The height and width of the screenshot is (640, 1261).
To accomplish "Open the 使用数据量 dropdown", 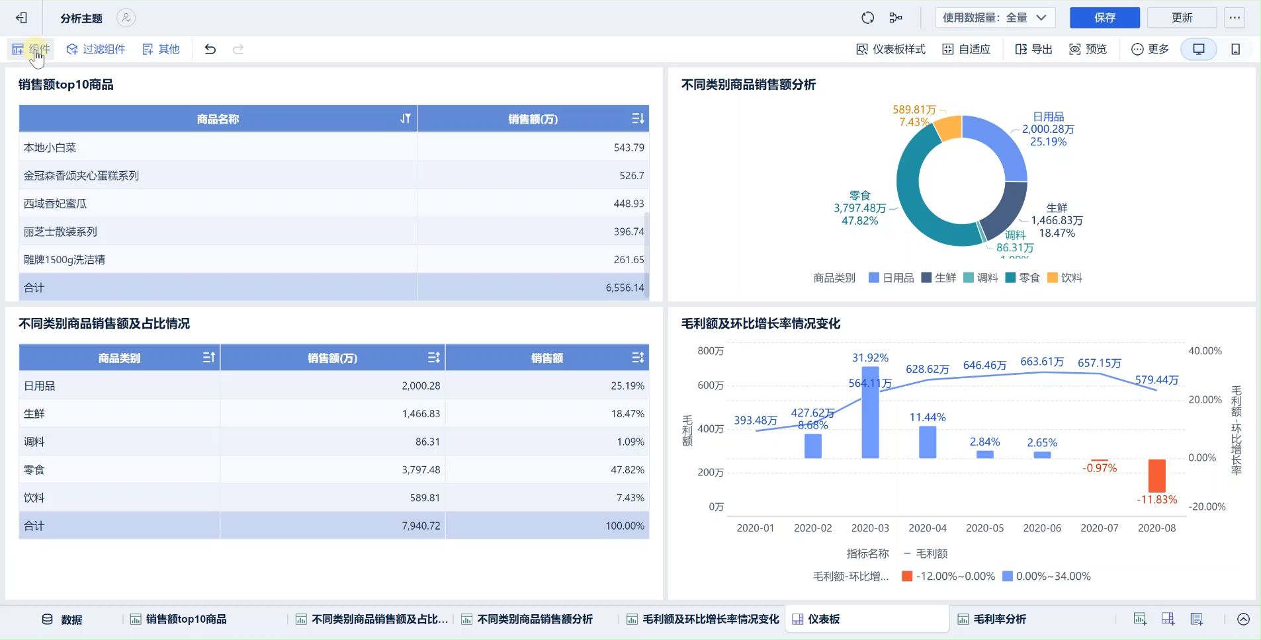I will pyautogui.click(x=995, y=18).
